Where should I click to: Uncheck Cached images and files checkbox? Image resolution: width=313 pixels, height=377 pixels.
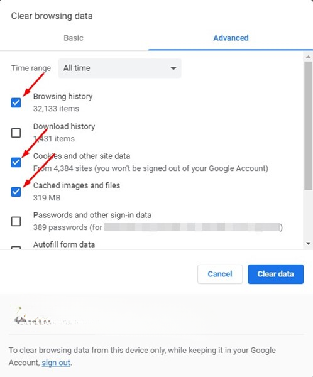click(x=16, y=192)
